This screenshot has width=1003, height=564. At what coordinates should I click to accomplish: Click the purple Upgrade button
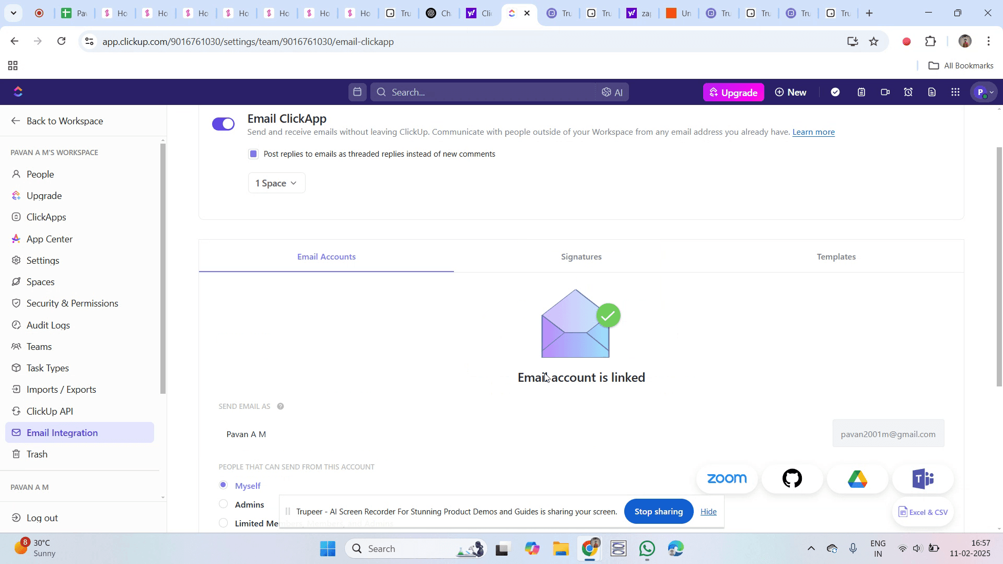point(733,92)
